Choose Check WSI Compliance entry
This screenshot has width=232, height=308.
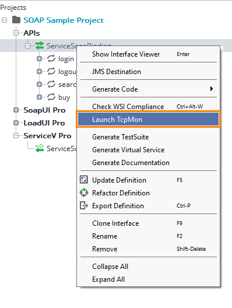(x=148, y=107)
